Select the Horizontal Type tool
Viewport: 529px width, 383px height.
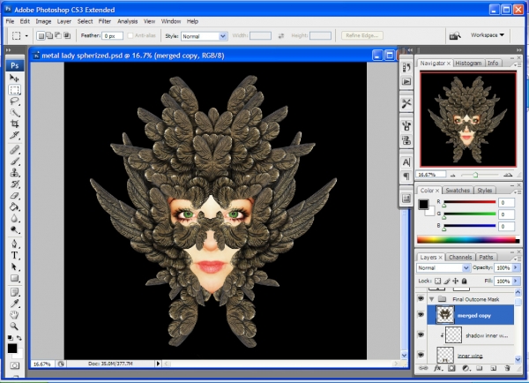pyautogui.click(x=14, y=255)
